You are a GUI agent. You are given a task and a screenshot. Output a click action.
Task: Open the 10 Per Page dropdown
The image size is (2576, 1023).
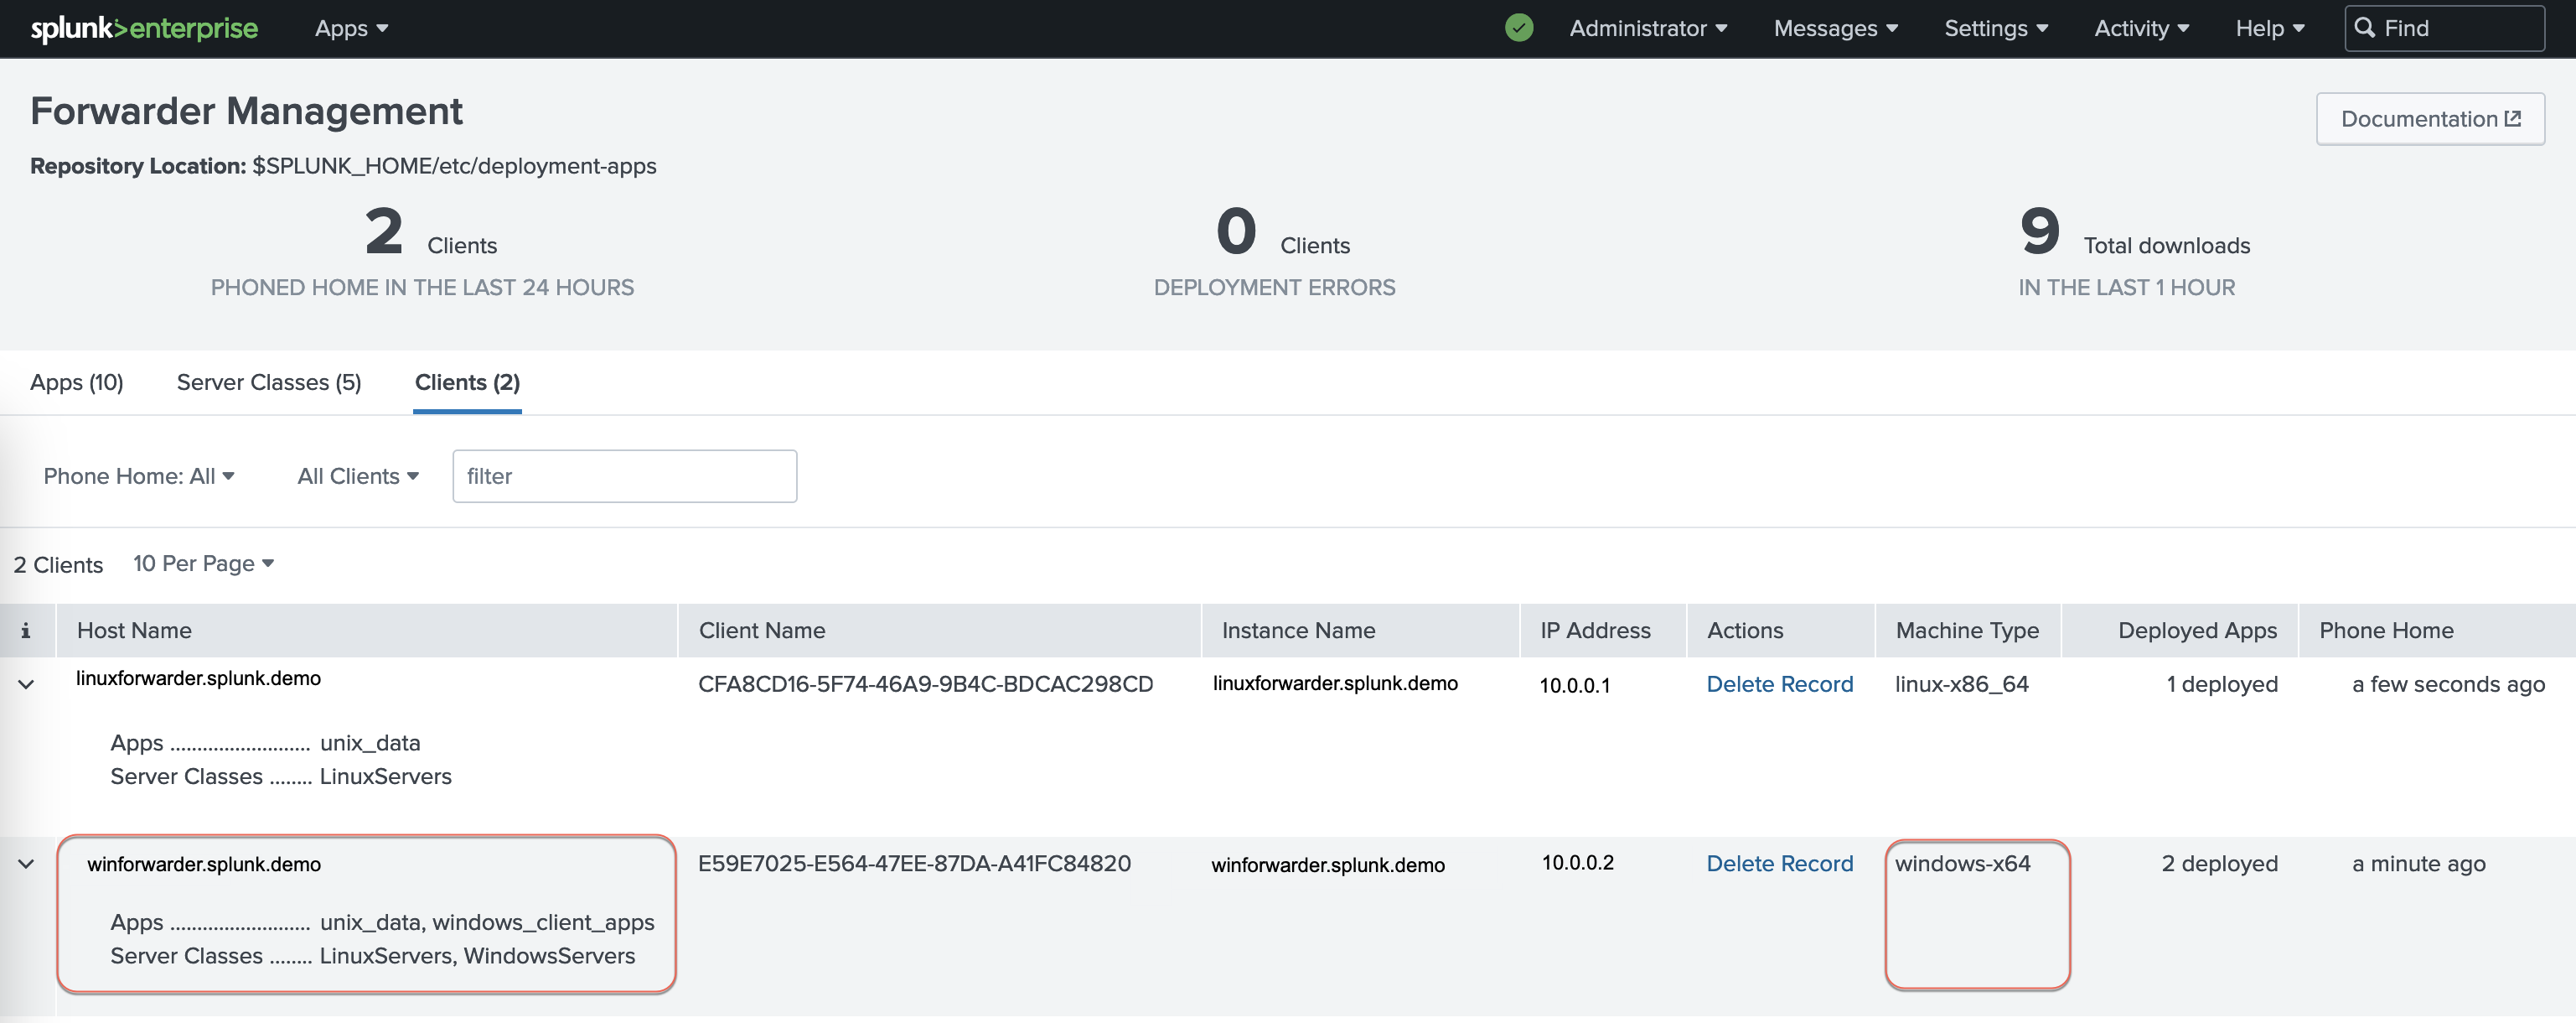(x=203, y=563)
